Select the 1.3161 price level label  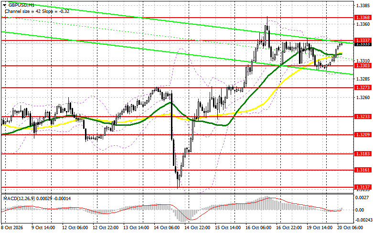coord(363,170)
